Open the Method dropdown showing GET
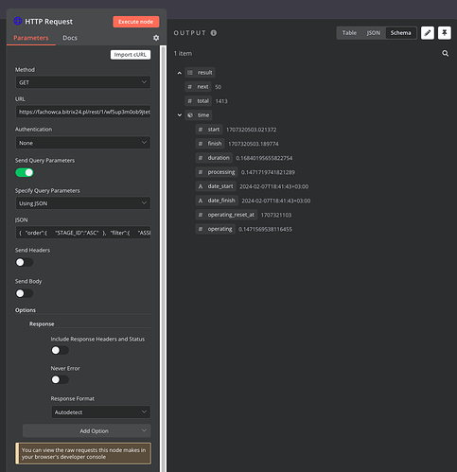457x472 pixels. [x=83, y=82]
